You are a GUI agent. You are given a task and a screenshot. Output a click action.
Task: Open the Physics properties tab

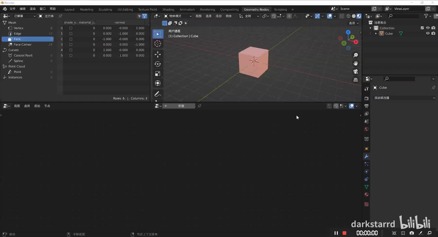(x=366, y=171)
